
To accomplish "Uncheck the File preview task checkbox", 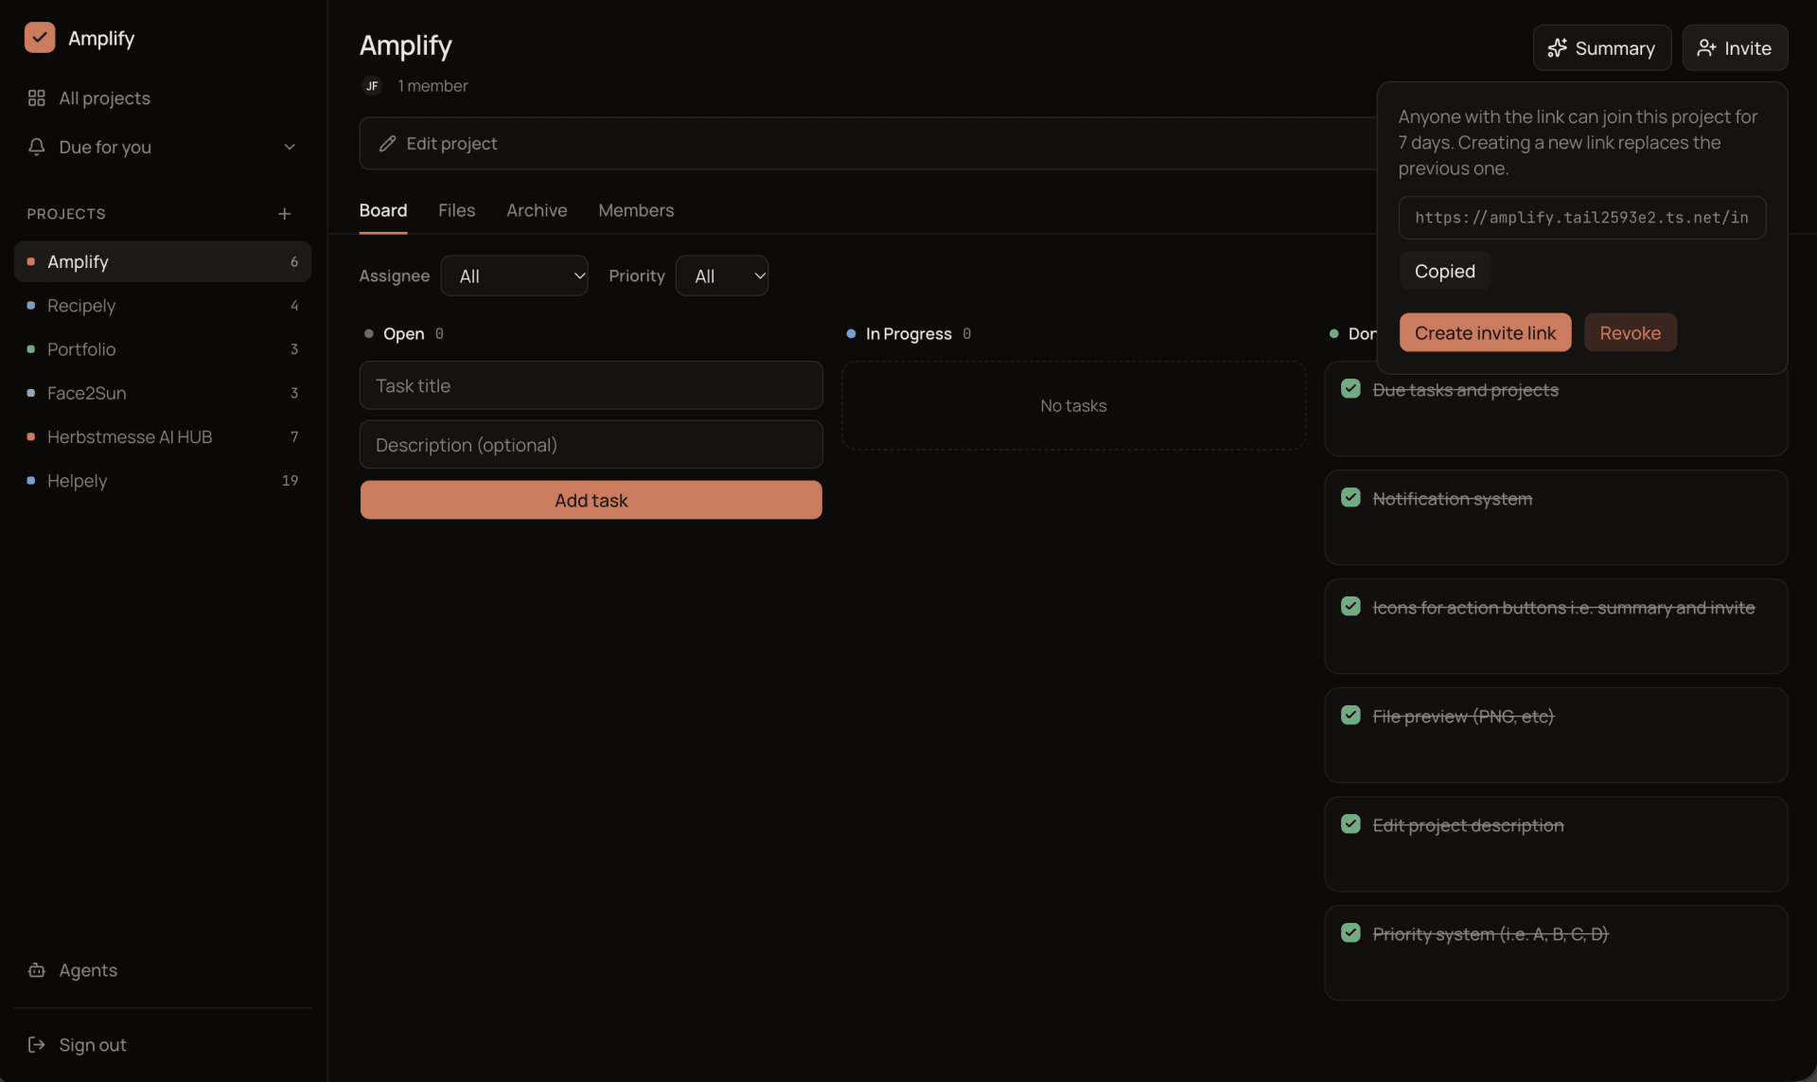I will pyautogui.click(x=1350, y=716).
